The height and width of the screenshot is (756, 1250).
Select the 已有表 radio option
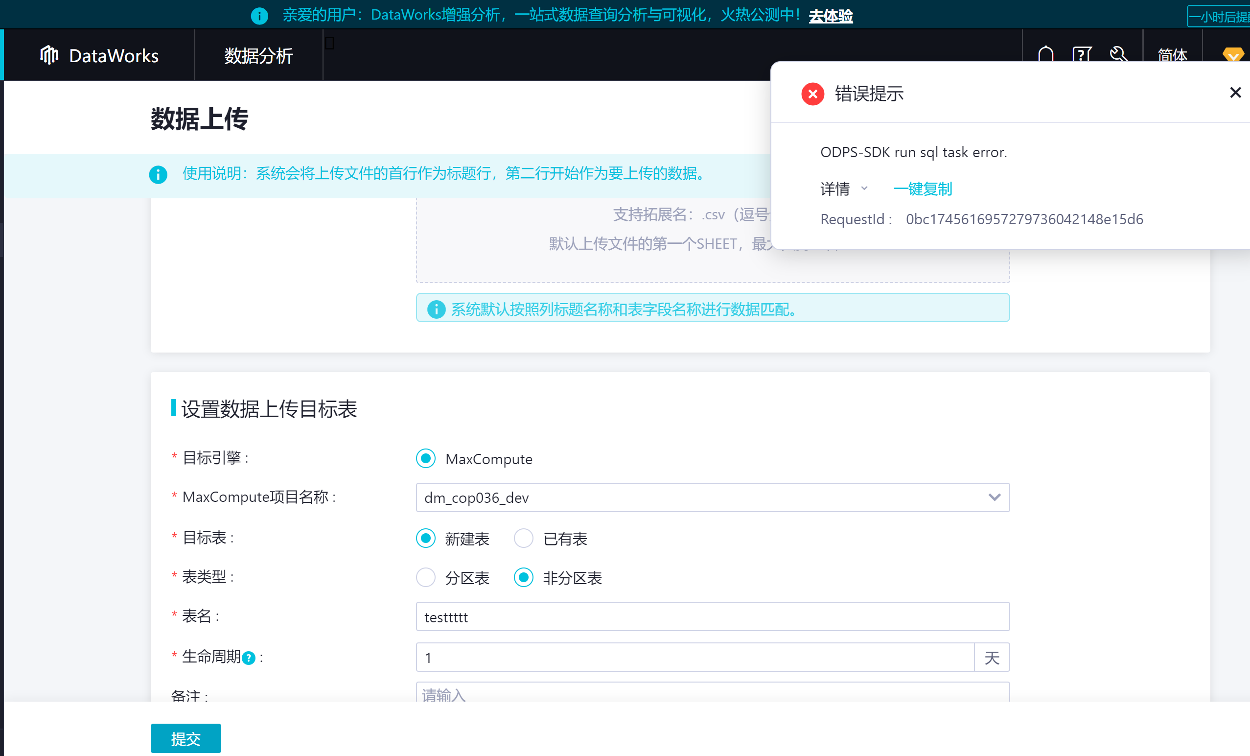pyautogui.click(x=524, y=538)
